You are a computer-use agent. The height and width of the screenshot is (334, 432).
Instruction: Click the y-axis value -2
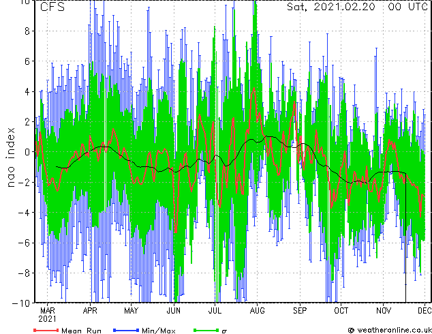click(24, 182)
